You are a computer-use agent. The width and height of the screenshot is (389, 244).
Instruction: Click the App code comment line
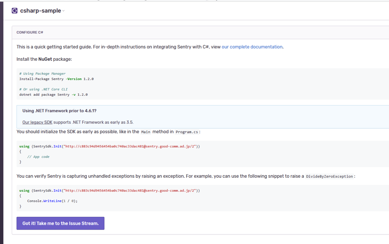pos(38,157)
